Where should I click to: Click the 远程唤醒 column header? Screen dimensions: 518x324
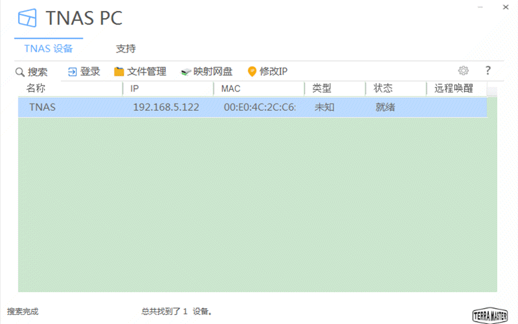coord(454,88)
